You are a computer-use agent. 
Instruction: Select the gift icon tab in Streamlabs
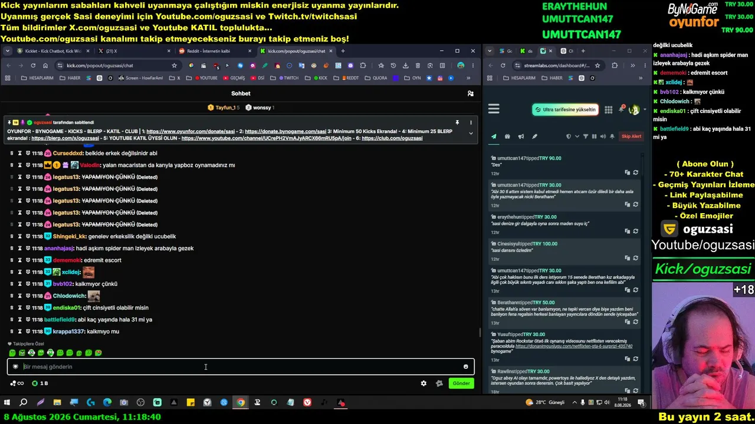[507, 137]
